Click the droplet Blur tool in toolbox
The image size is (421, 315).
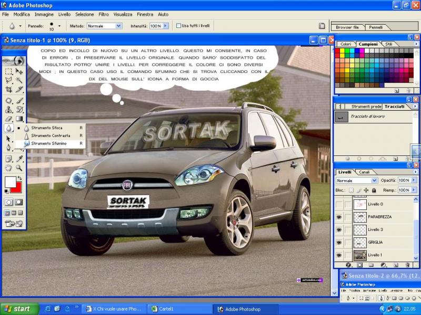tap(8, 128)
